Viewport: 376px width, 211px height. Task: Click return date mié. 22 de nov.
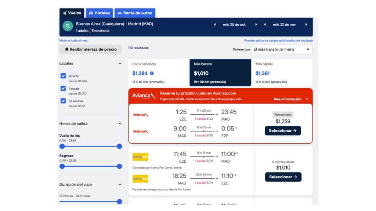coord(285,25)
